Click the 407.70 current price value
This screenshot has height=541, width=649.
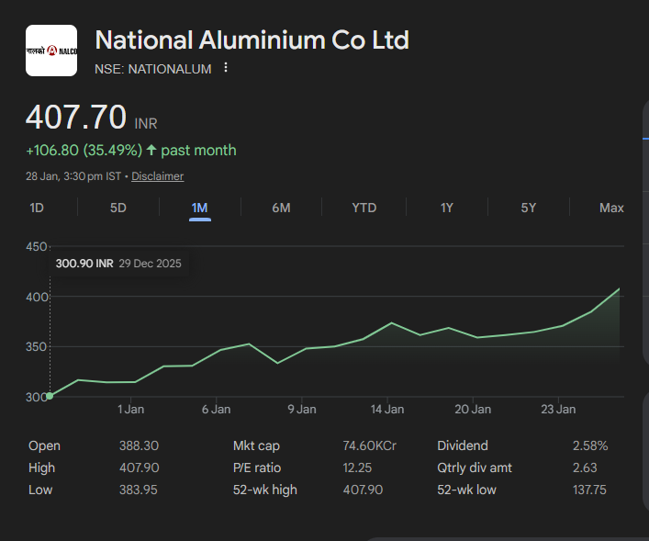click(x=76, y=118)
